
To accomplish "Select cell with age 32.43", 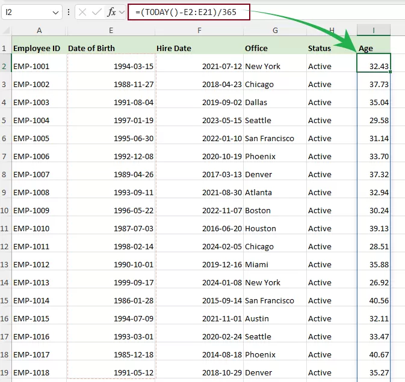I will [x=374, y=63].
